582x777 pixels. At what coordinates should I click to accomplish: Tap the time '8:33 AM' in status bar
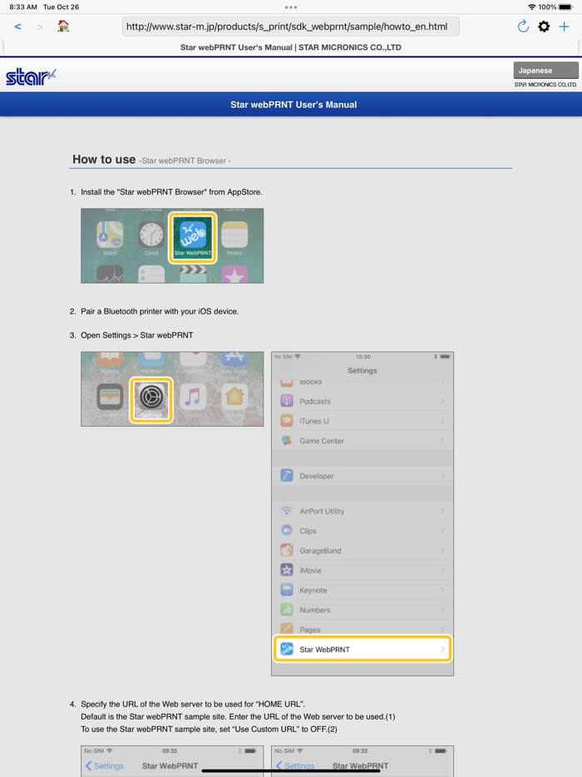(x=23, y=7)
